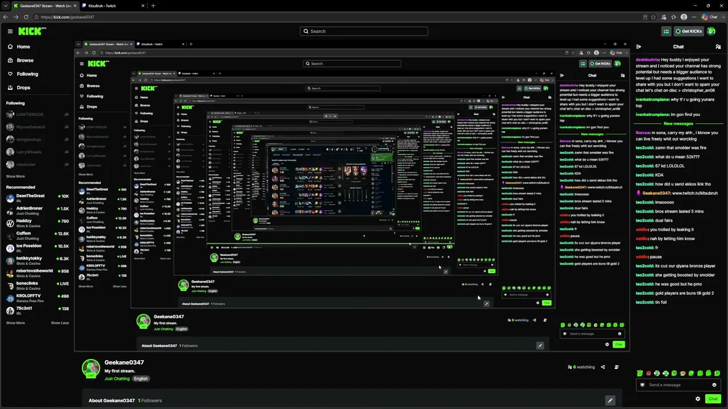Go back using the browser back arrow
This screenshot has height=409, width=728.
tap(6, 17)
